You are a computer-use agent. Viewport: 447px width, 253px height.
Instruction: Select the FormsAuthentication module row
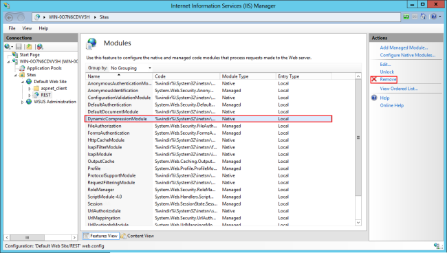click(208, 133)
